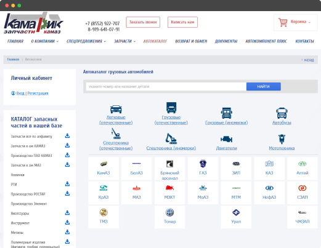Choose the Грузовые (отечественные) truck icon
The width and height of the screenshot is (321, 248).
click(x=171, y=108)
